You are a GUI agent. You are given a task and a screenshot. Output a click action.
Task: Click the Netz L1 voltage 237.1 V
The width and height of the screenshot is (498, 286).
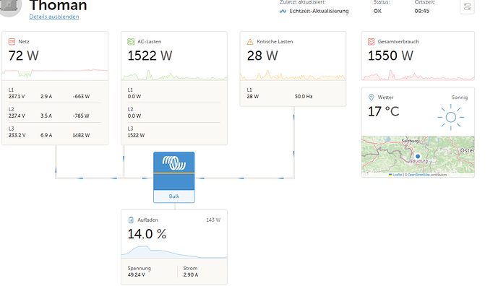(17, 97)
